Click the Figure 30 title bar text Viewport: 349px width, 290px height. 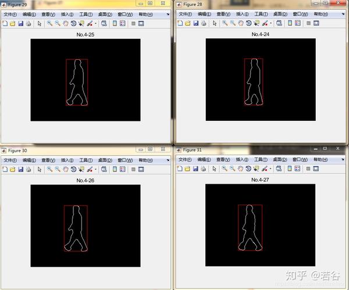click(x=17, y=151)
